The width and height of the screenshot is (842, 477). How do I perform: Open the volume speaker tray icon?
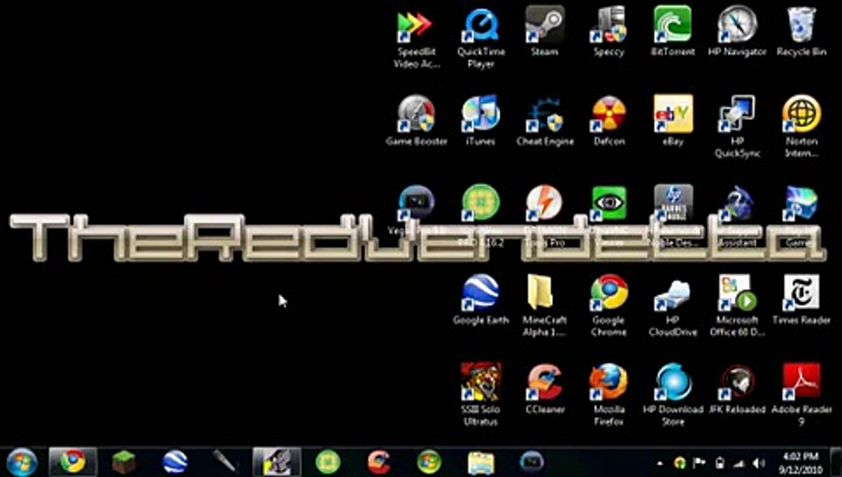point(758,463)
